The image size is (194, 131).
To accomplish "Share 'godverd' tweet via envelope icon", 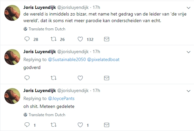I will coord(106,78).
